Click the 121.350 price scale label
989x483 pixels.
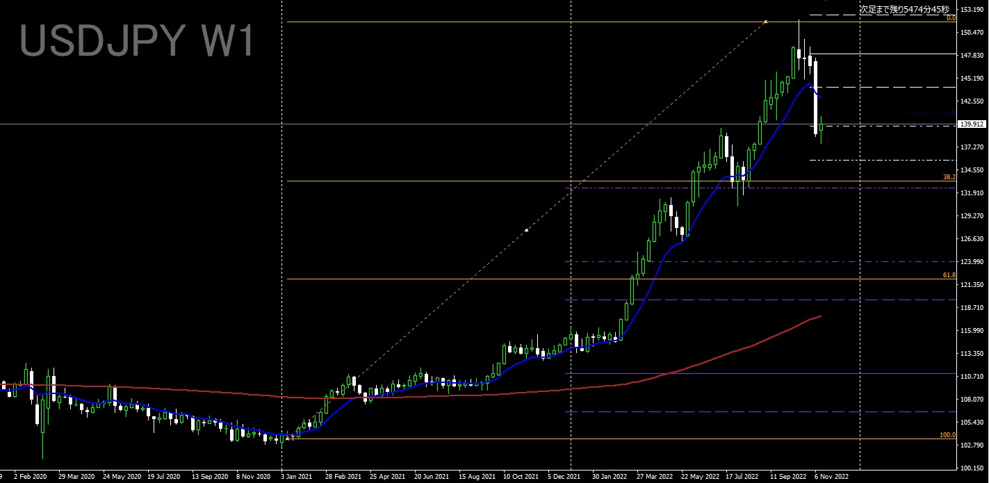pos(973,285)
